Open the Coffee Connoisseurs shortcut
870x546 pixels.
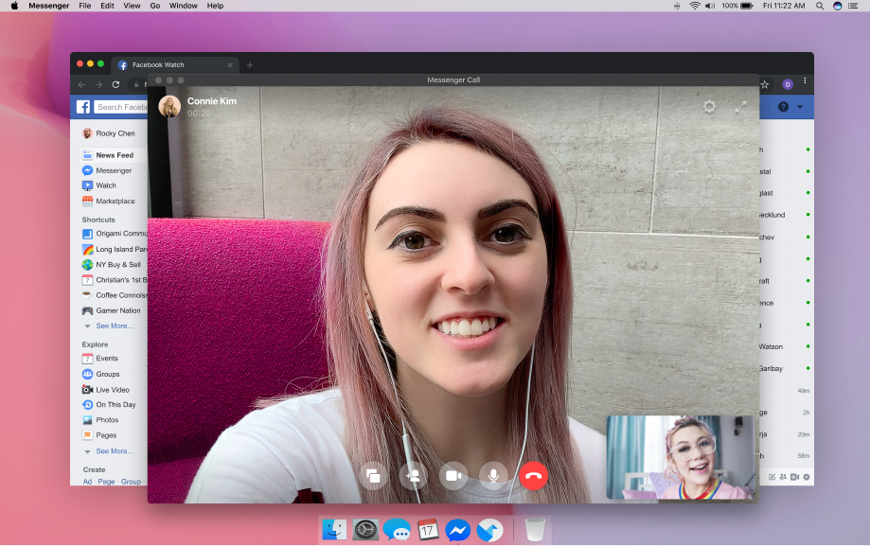pos(115,295)
